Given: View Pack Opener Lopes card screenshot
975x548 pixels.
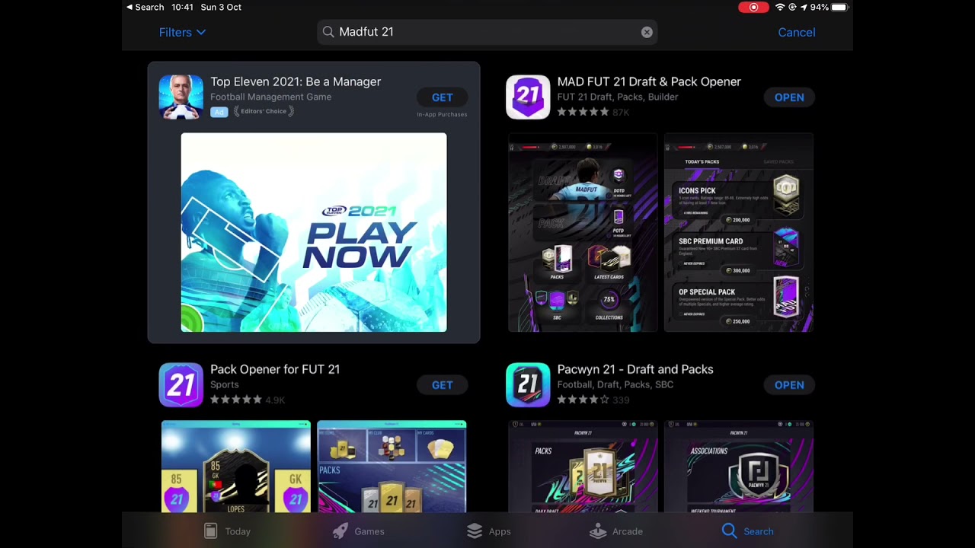Looking at the screenshot, I should coord(236,467).
